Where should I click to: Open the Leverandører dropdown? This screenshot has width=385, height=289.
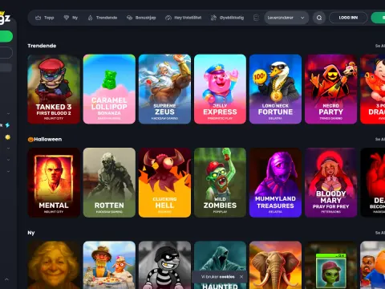[x=286, y=18]
